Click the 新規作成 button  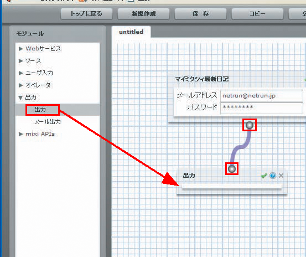143,14
